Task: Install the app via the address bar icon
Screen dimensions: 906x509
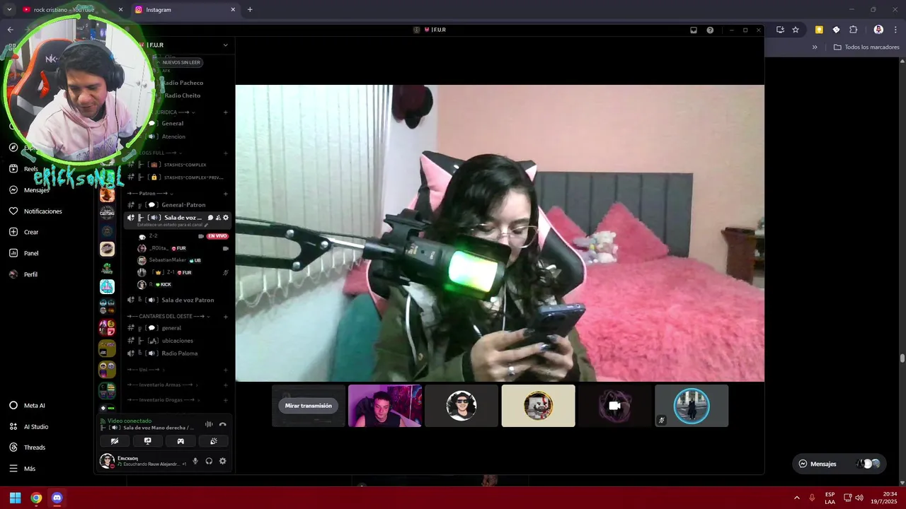Action: 780,30
